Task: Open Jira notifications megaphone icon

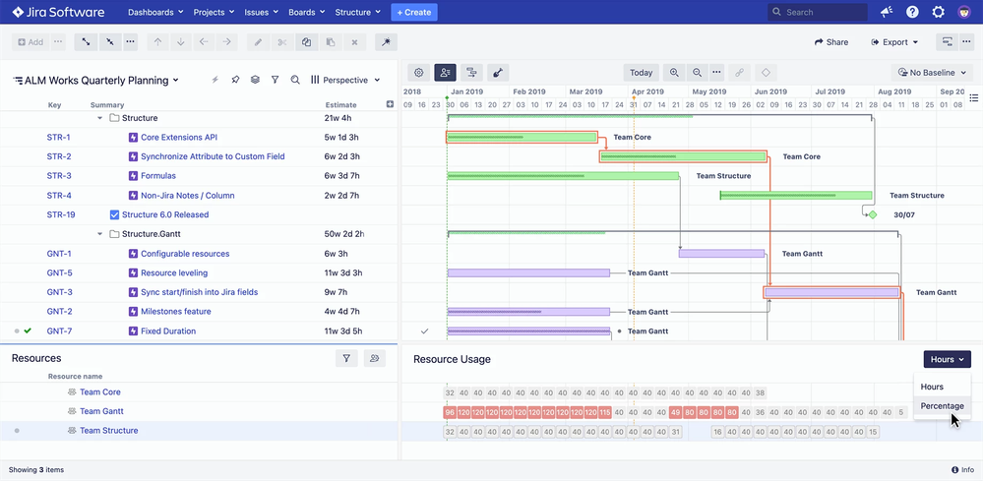Action: tap(887, 12)
